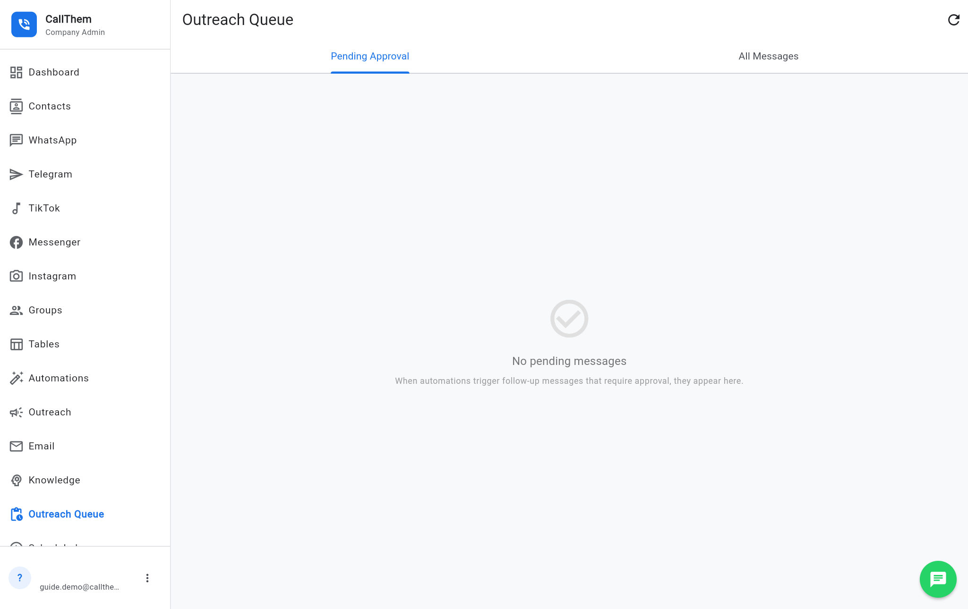Click the Telegram paper plane icon

click(x=16, y=174)
